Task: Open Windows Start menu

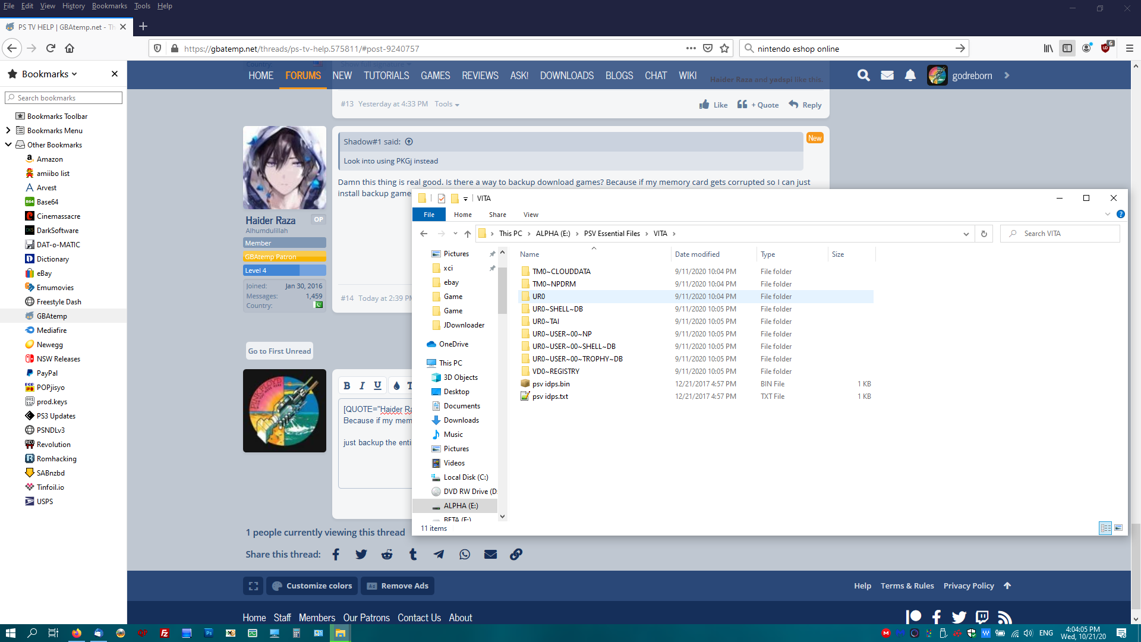Action: point(10,633)
